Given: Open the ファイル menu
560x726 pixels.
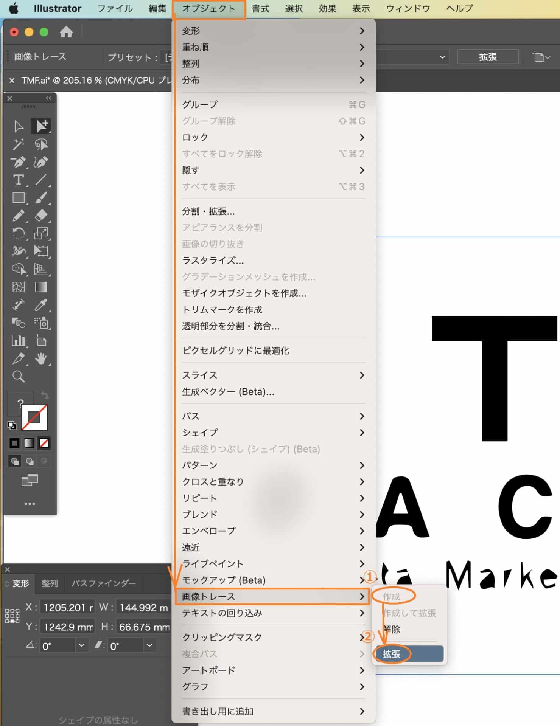Looking at the screenshot, I should [x=115, y=9].
